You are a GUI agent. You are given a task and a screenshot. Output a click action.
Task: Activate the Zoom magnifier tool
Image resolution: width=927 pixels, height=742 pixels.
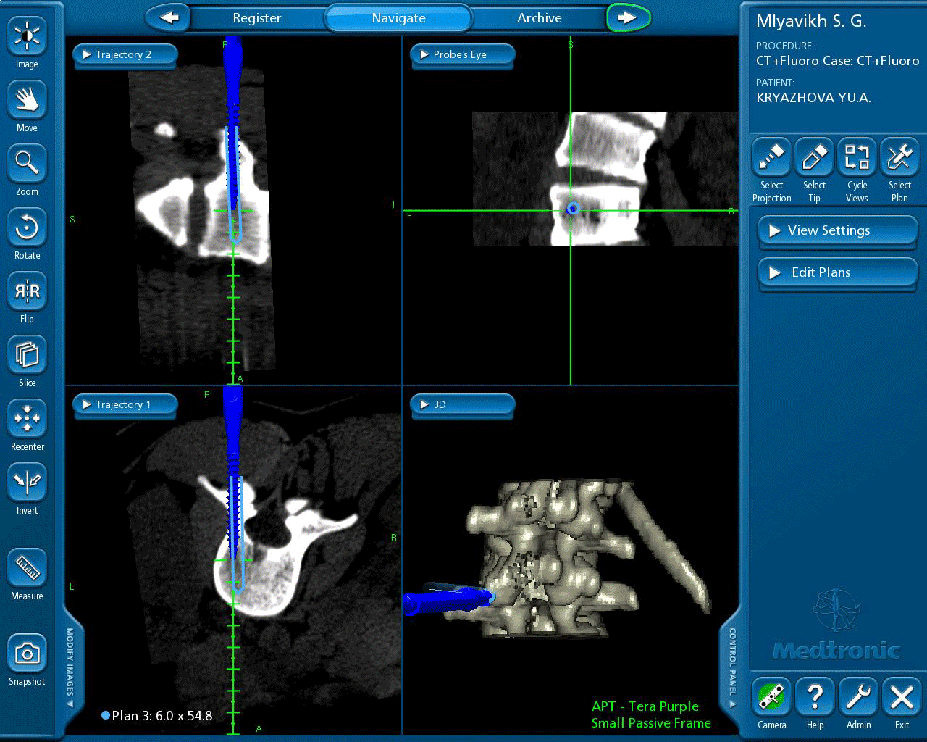click(x=27, y=164)
